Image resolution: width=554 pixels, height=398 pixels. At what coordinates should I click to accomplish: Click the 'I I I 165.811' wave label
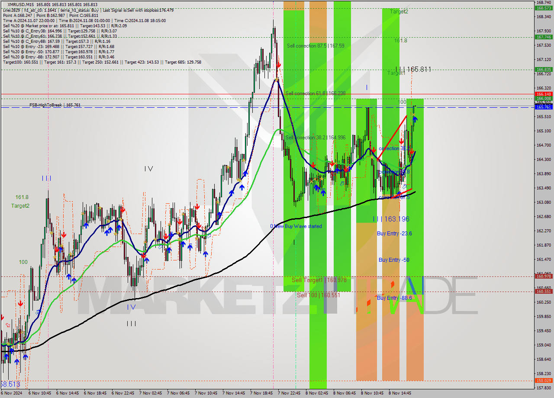point(412,69)
